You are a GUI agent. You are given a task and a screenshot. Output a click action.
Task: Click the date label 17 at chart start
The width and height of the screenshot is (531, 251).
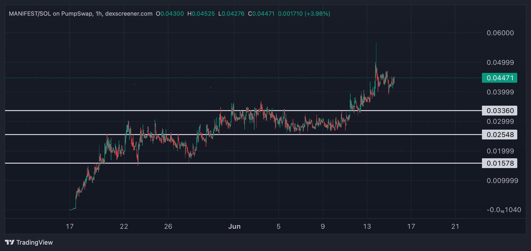click(x=69, y=226)
